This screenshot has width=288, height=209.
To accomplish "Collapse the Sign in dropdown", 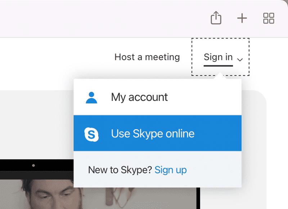I will coord(220,57).
